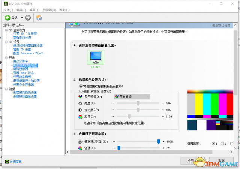Open 文件(F) menu
Screen dimensions: 240x169
coord(8,10)
